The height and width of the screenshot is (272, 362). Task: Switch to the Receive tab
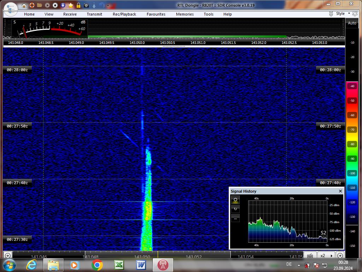70,14
